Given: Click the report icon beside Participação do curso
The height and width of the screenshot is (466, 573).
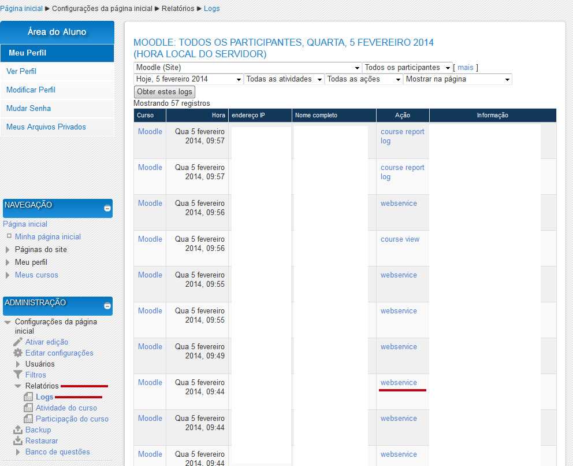Looking at the screenshot, I should tap(28, 419).
